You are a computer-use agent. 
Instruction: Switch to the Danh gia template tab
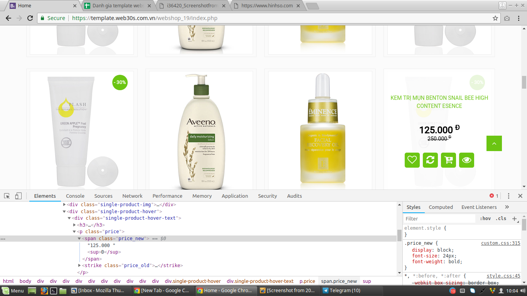click(x=118, y=6)
